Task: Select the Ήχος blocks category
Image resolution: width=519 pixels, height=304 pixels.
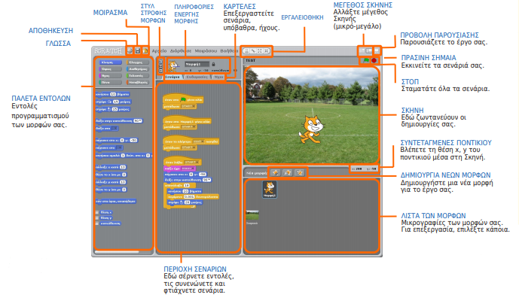Action: pyautogui.click(x=110, y=76)
